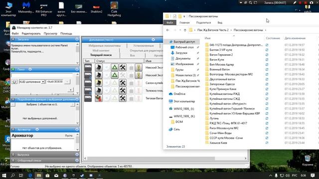Viewport: 319px width, 179px height.
Task: Click the Тяговая Вагон row disc status icon
Action: pos(99,98)
